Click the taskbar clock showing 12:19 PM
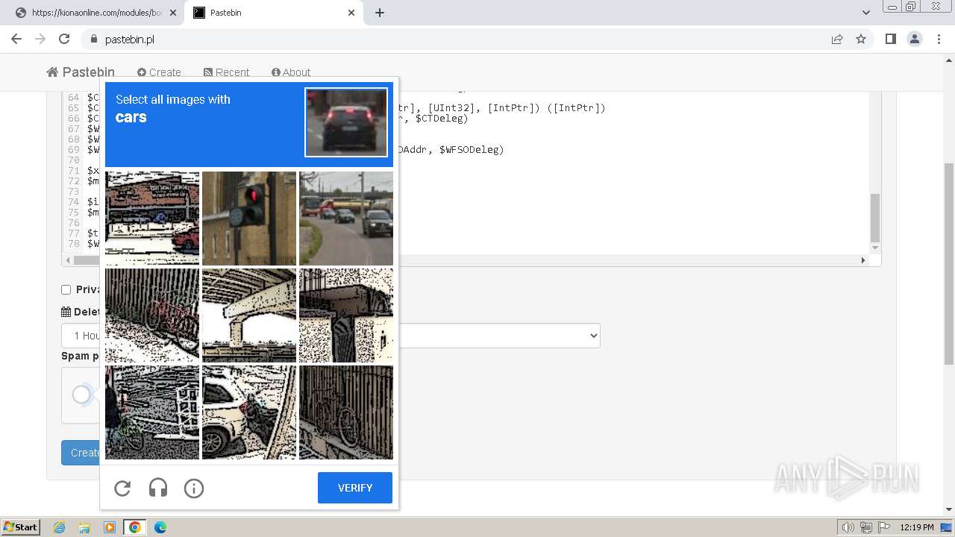The width and height of the screenshot is (955, 537). pos(917,527)
